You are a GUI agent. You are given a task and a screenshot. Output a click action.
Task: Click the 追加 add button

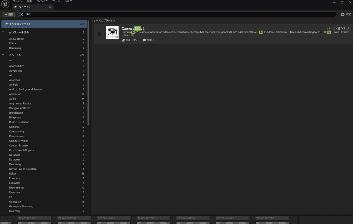click(9, 14)
